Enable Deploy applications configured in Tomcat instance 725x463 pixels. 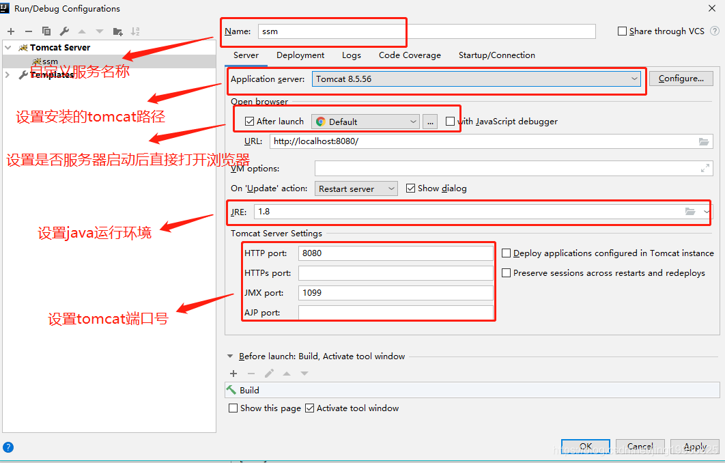[x=507, y=253]
